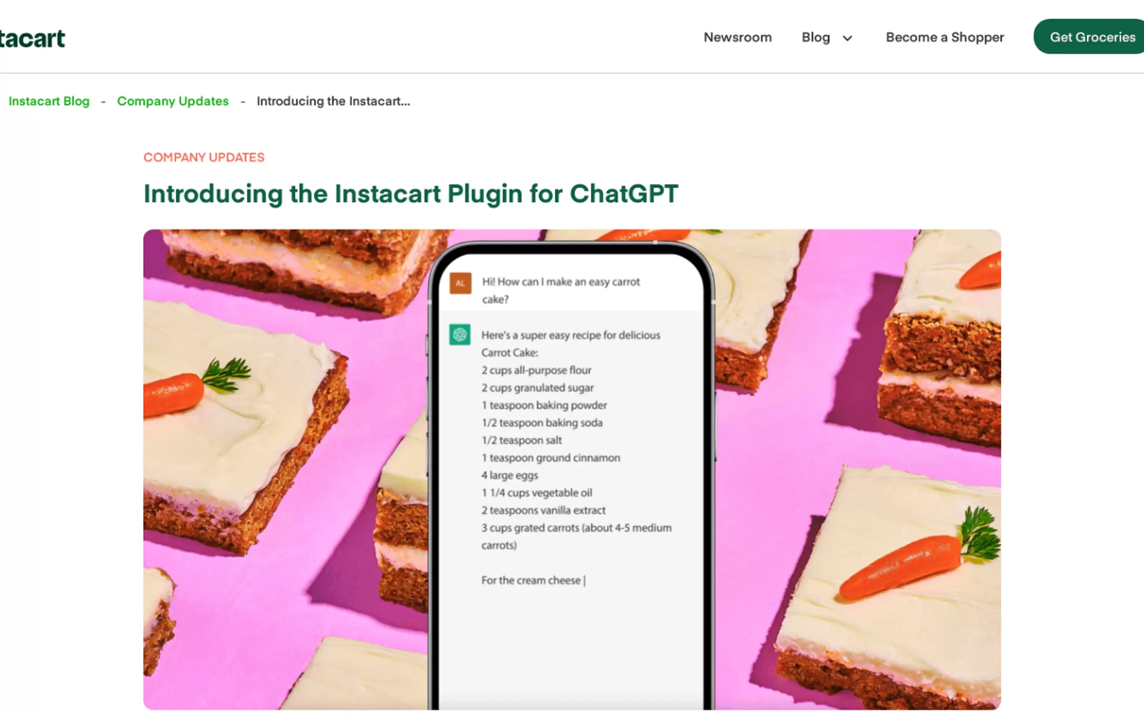
Task: Click the orange AL user avatar icon
Action: click(460, 283)
